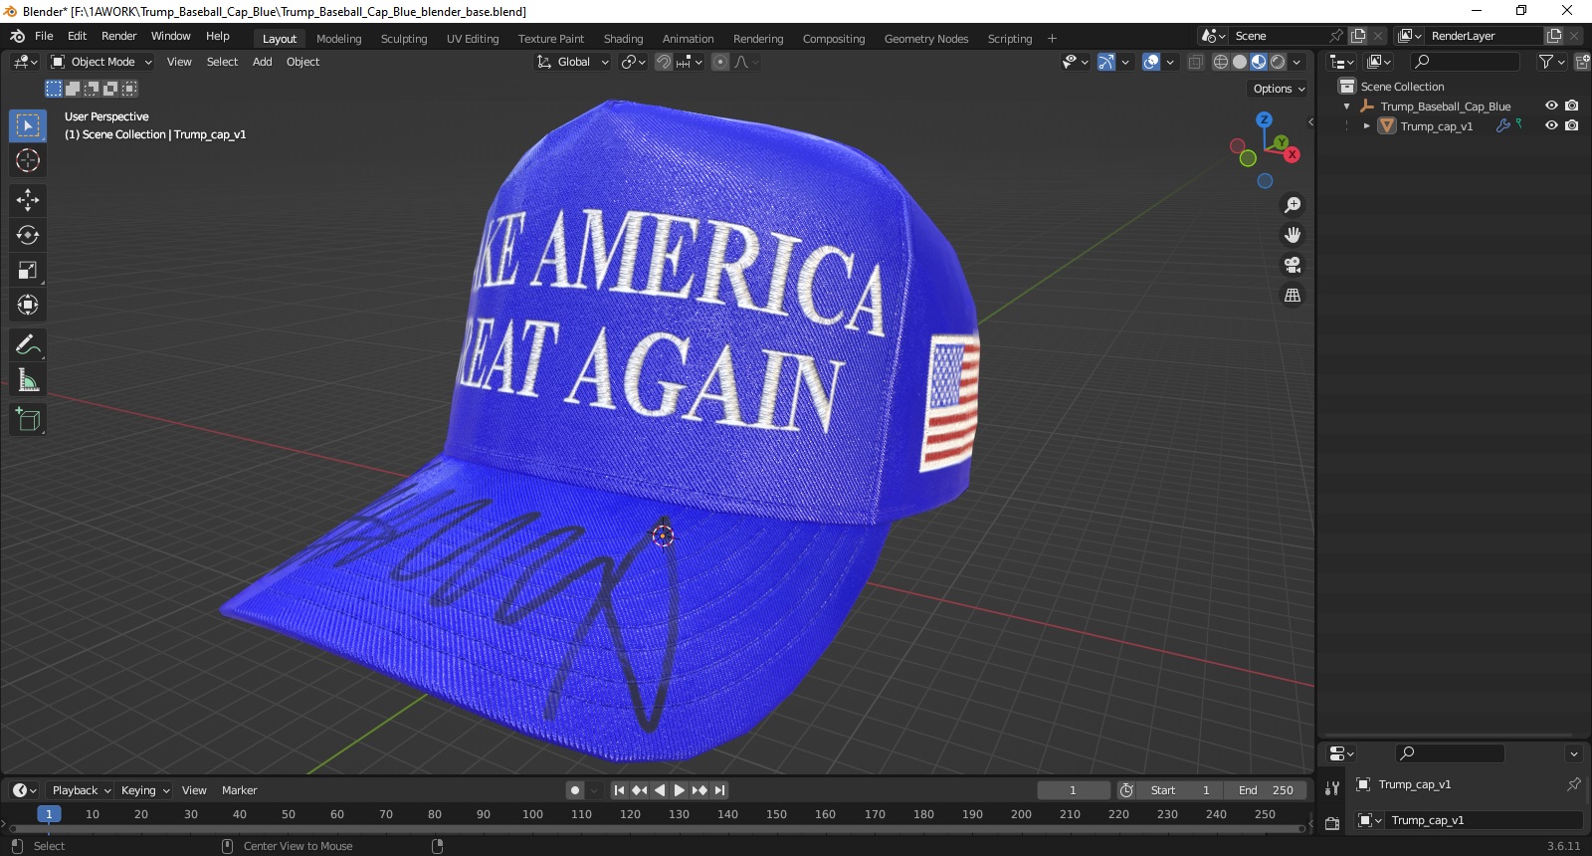Open the Render properties tab icon
The width and height of the screenshot is (1592, 856).
[x=1332, y=823]
